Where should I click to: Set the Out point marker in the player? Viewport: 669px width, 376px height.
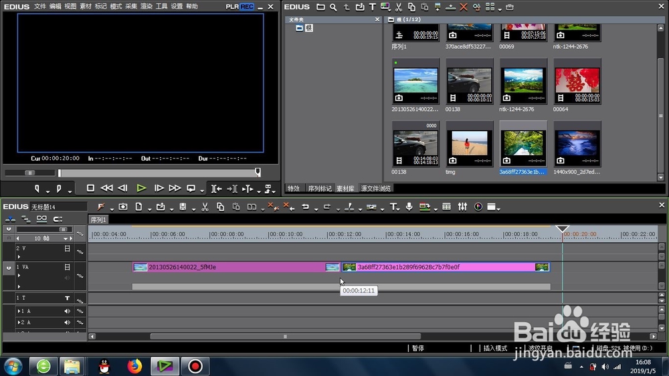(x=58, y=188)
